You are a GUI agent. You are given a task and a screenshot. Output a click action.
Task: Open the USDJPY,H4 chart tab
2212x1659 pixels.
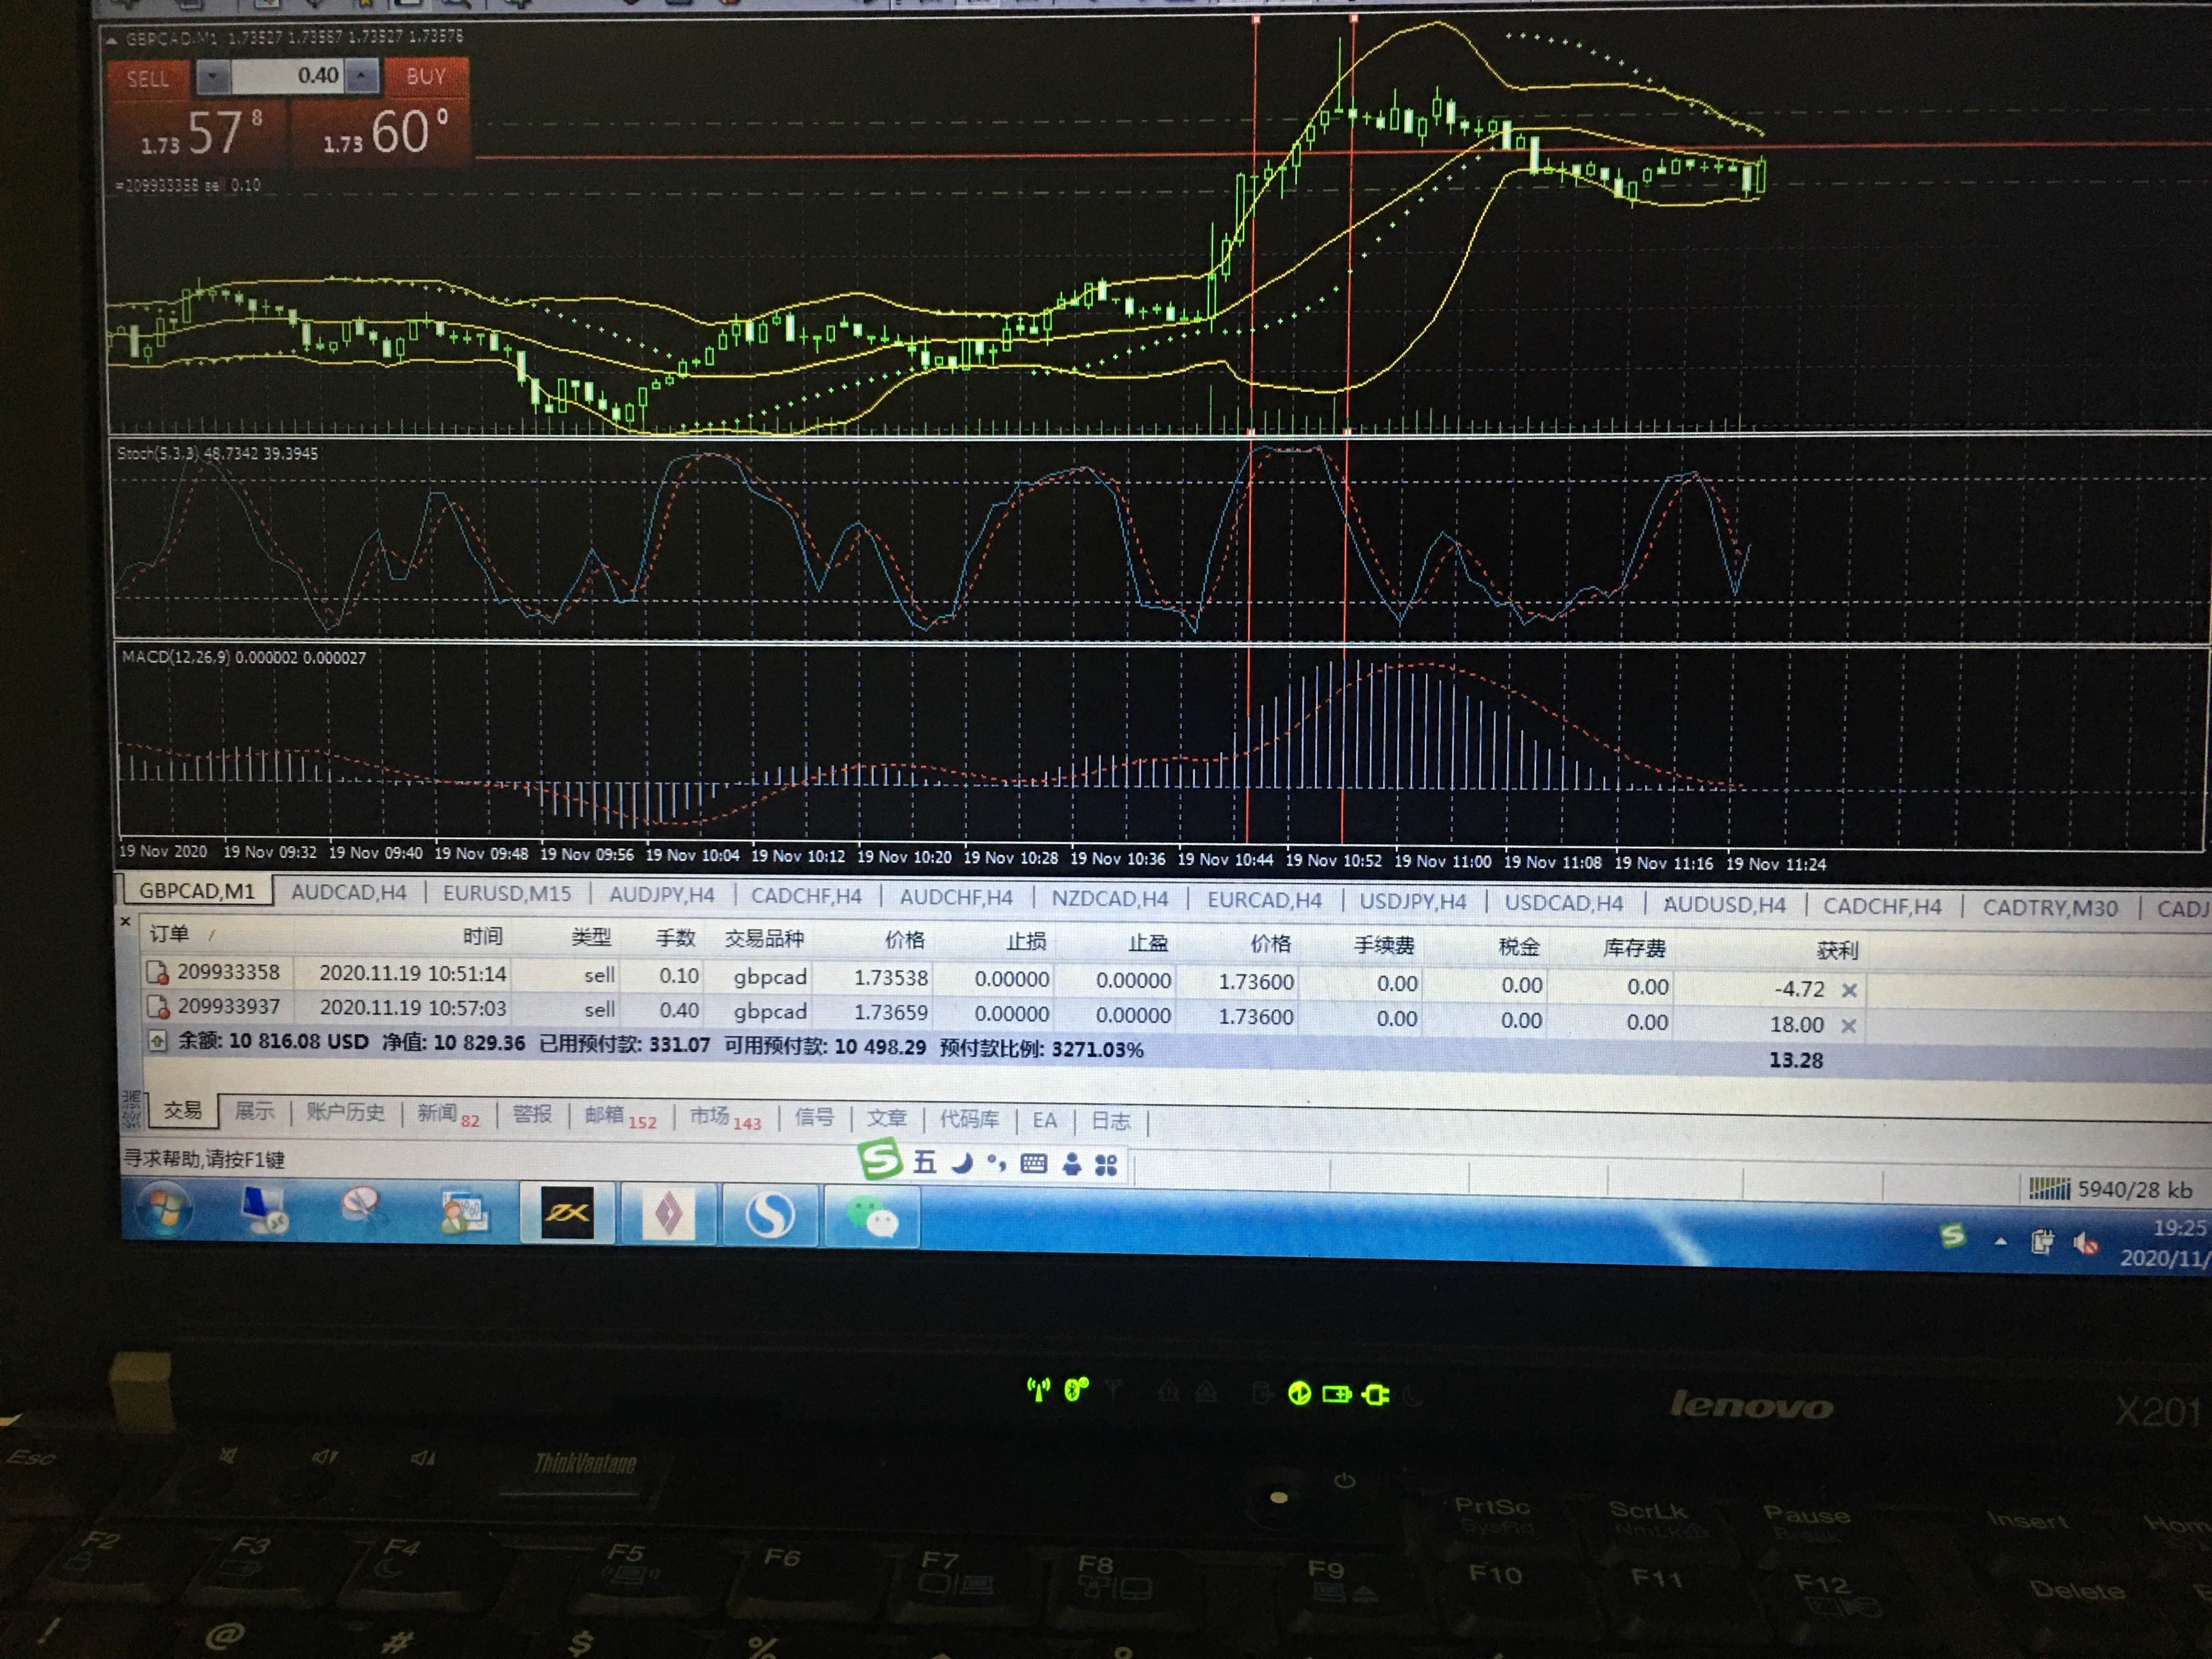click(1412, 902)
